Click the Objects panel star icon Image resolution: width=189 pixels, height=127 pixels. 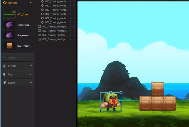pyautogui.click(x=5, y=3)
